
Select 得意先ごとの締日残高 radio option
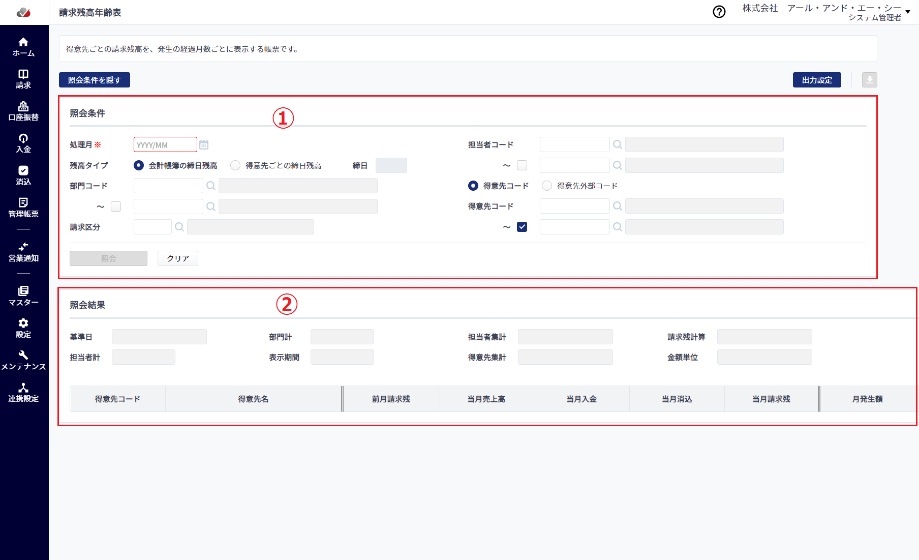click(235, 165)
